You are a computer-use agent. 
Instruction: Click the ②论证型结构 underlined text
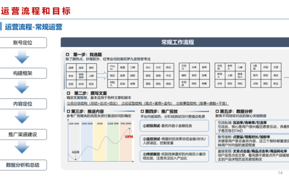[x=147, y=103]
